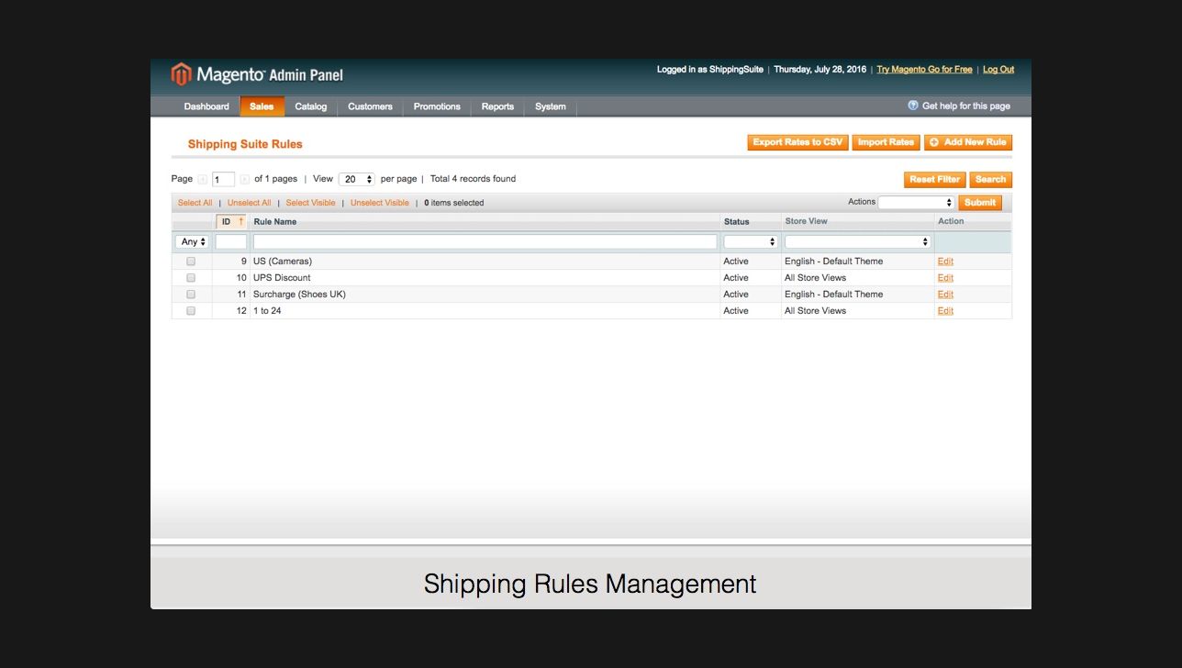The height and width of the screenshot is (668, 1182).
Task: Click the ID column sort arrow
Action: point(240,222)
